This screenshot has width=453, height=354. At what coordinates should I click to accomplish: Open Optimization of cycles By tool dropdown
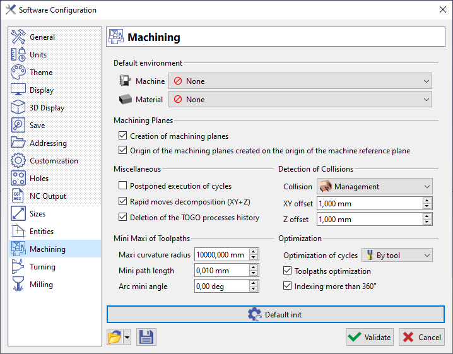[396, 256]
